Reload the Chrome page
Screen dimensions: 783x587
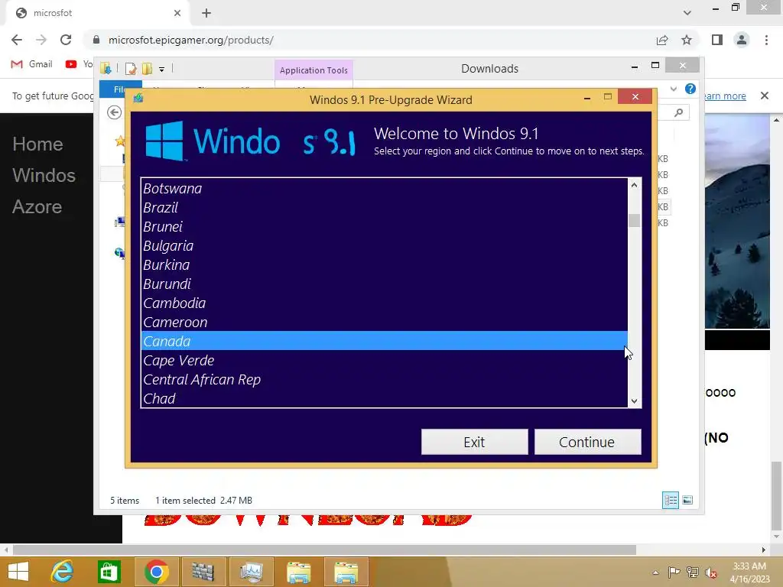66,40
